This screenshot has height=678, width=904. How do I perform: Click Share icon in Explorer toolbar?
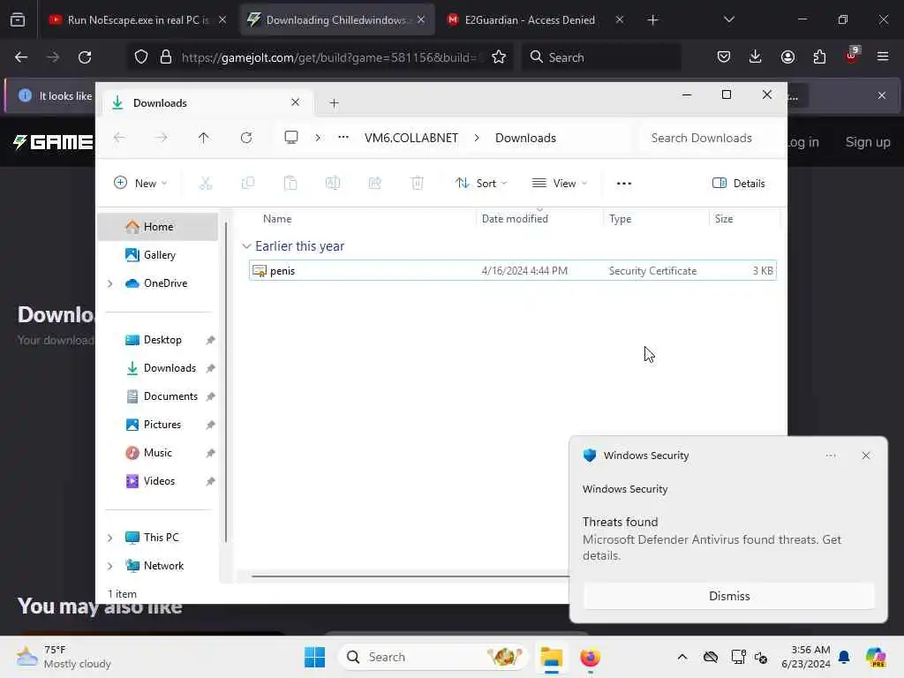374,184
